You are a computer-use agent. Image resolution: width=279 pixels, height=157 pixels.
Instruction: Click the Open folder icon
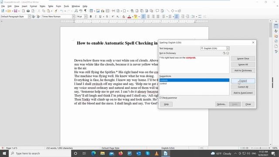(9, 11)
